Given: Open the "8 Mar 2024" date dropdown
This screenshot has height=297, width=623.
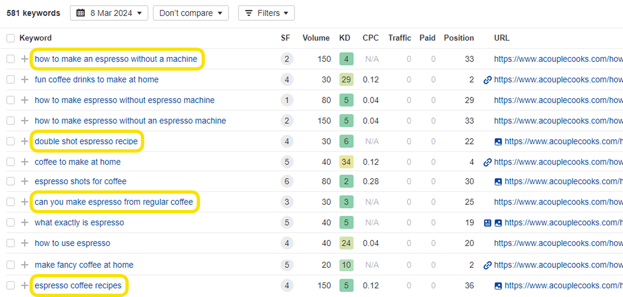Looking at the screenshot, I should coord(109,13).
